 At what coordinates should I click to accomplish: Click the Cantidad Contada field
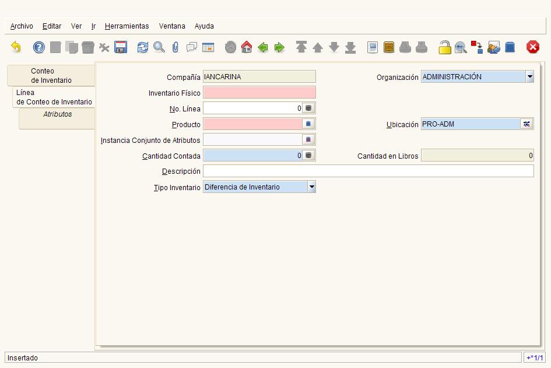click(252, 155)
